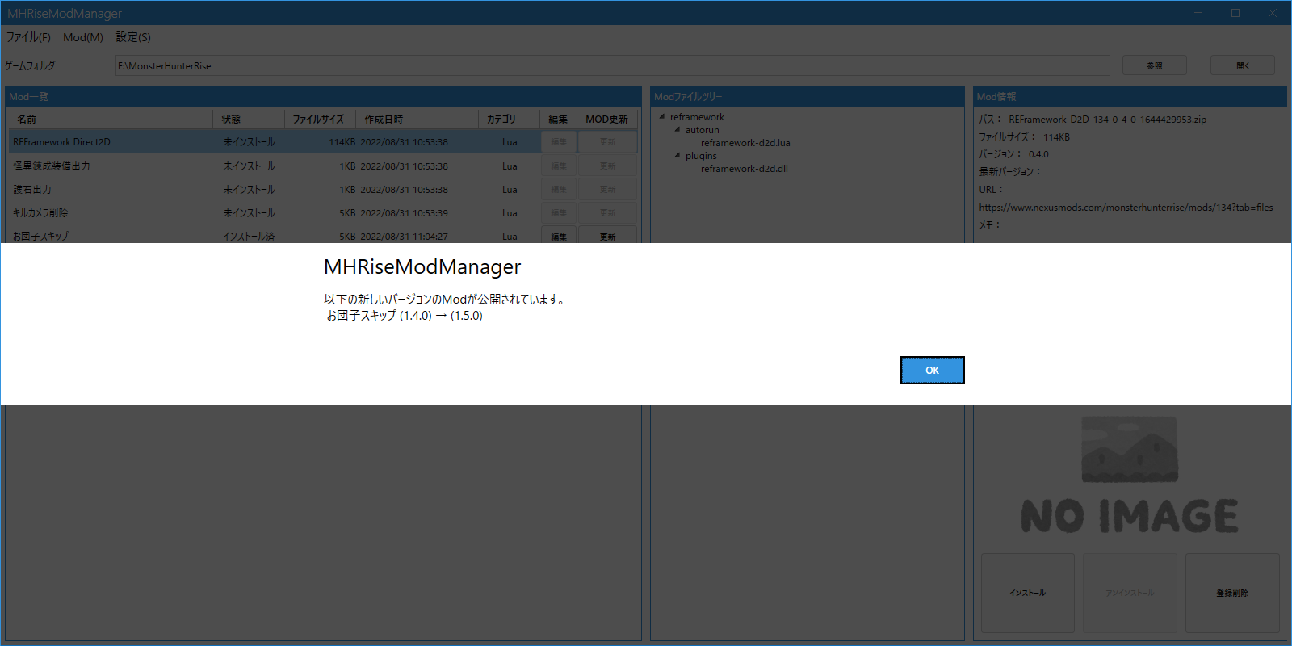Sort by the 名前 column header
Screen dimensions: 1292x646
click(x=111, y=119)
